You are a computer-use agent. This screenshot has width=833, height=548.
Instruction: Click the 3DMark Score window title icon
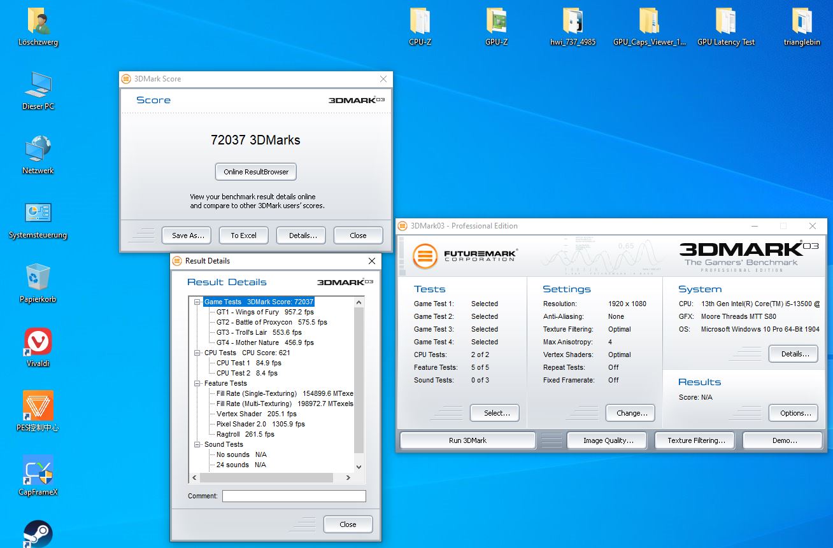coord(126,79)
